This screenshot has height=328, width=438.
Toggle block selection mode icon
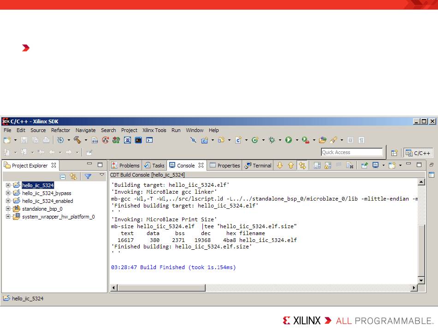(350, 140)
